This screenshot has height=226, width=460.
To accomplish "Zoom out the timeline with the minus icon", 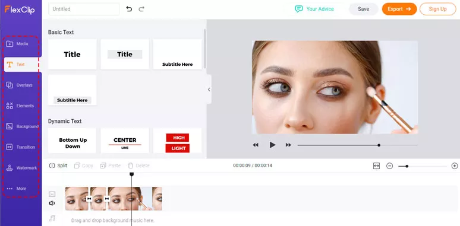I will pyautogui.click(x=389, y=166).
